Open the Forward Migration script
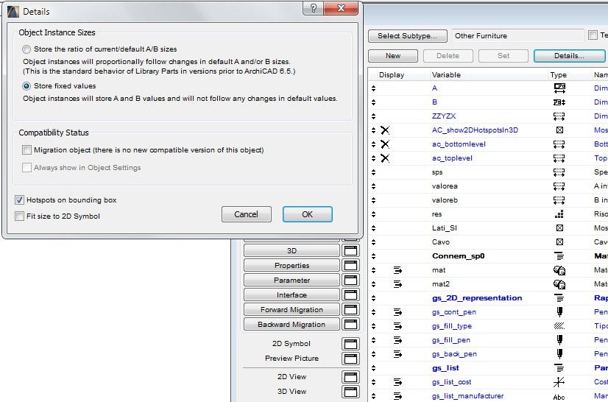The image size is (608, 402). coord(291,310)
